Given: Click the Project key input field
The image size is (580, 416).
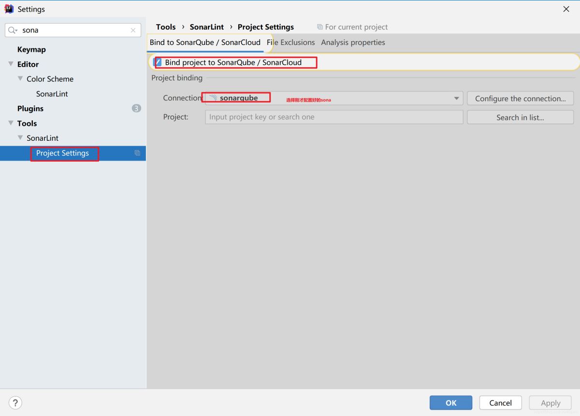Looking at the screenshot, I should (334, 117).
